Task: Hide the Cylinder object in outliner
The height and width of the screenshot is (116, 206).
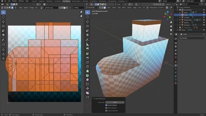Action: pyautogui.click(x=204, y=17)
